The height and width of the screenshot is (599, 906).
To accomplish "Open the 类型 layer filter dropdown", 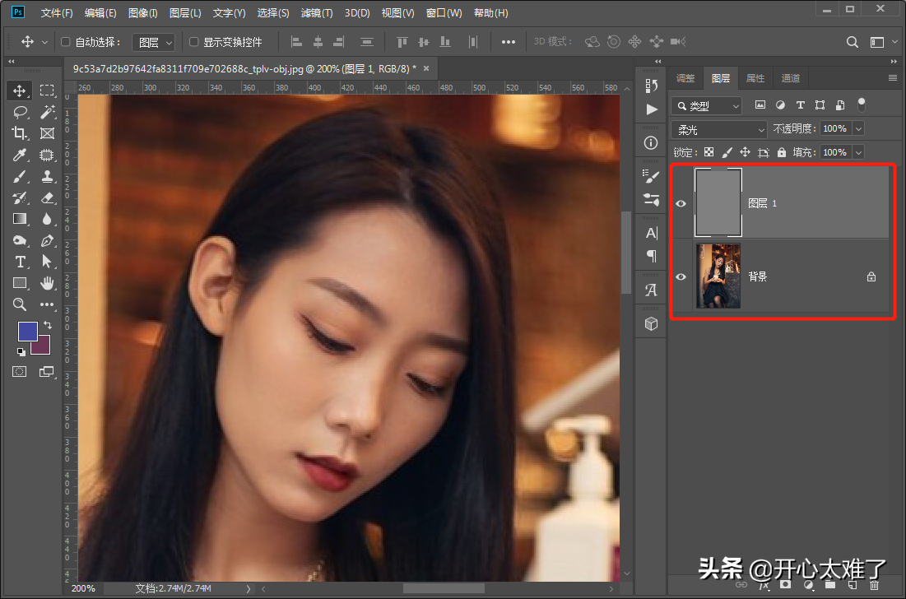I will 706,106.
